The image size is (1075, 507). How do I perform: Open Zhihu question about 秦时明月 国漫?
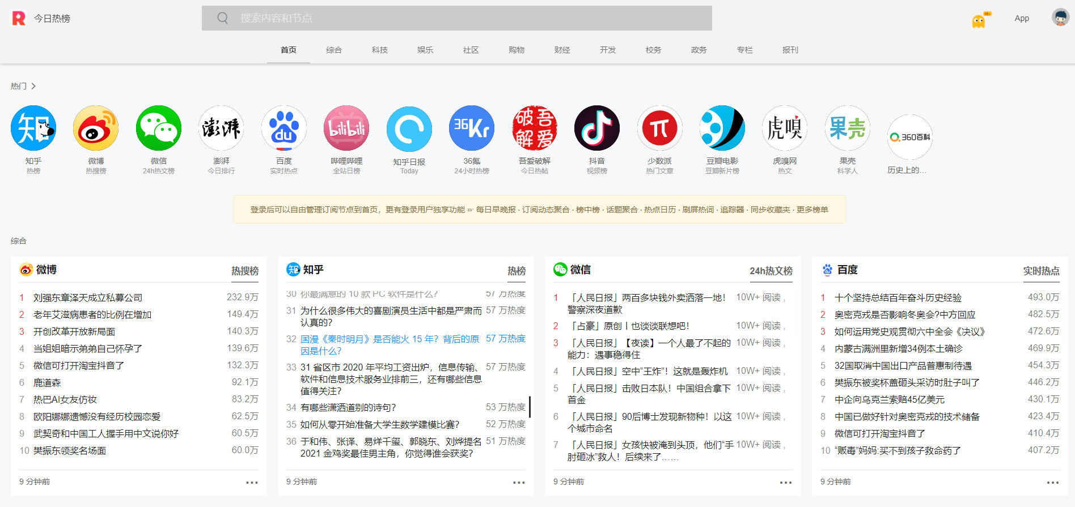[390, 344]
